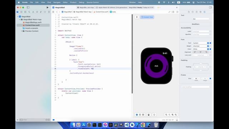
Task: Go forward in editor history
Action: [59, 12]
